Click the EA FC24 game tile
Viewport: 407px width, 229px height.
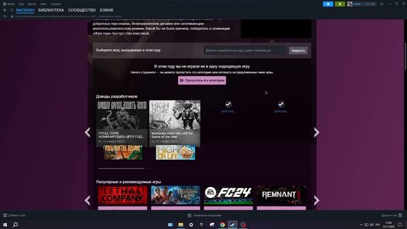point(228,195)
